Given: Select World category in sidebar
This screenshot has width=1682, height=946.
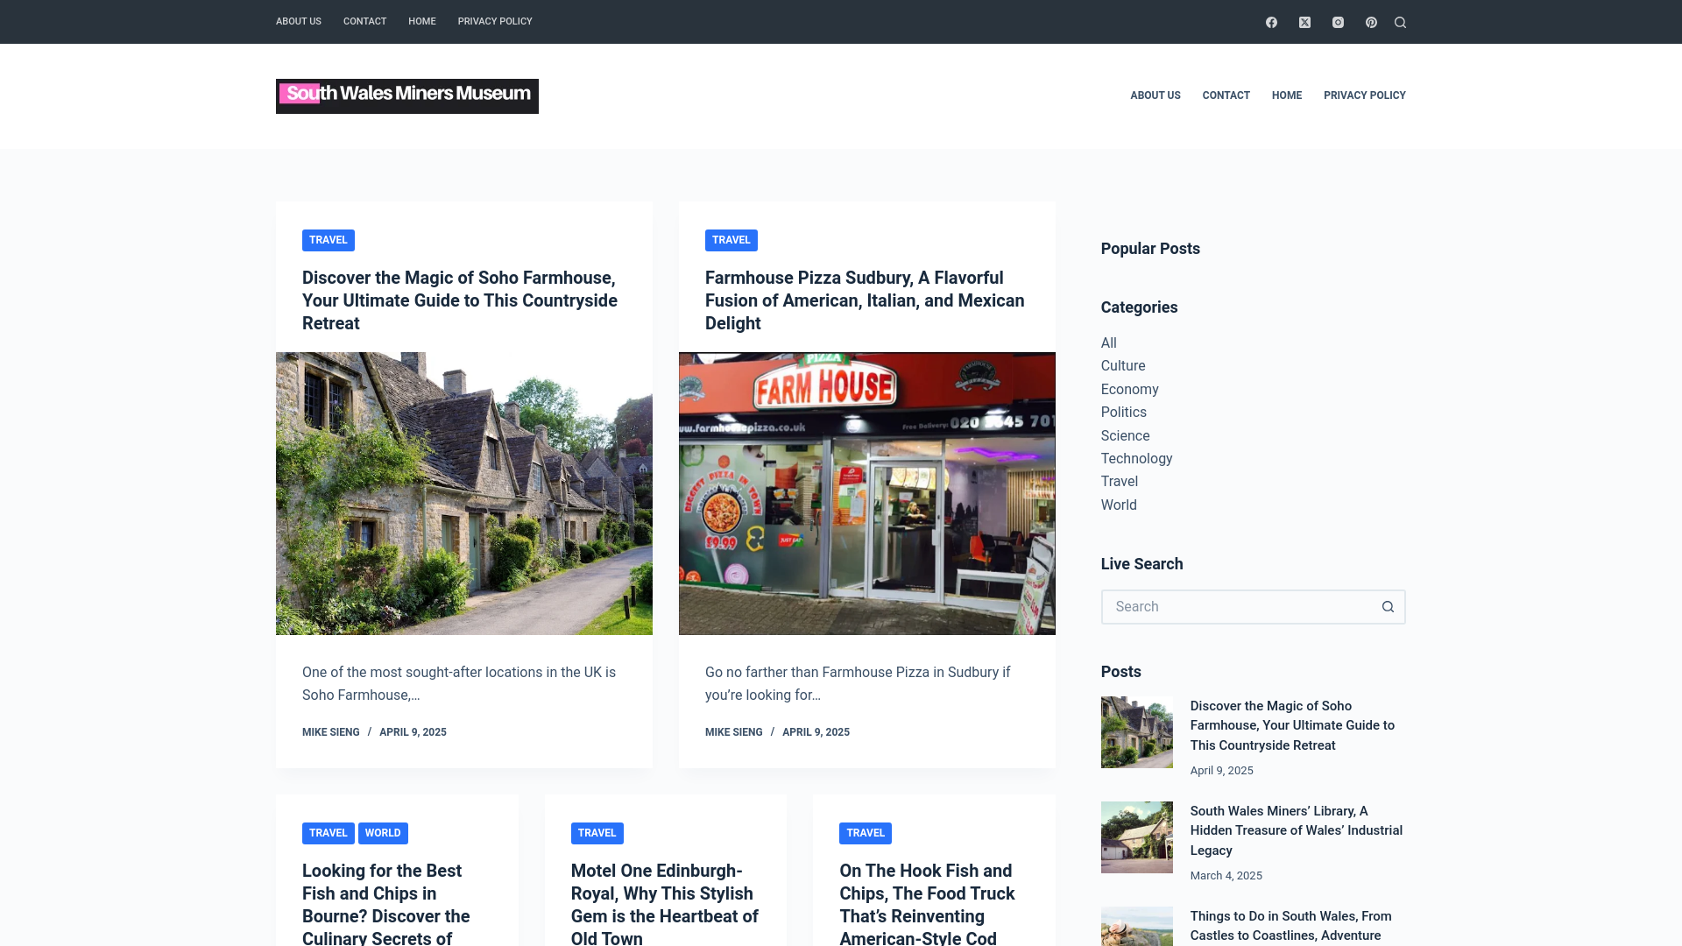Looking at the screenshot, I should [1119, 505].
